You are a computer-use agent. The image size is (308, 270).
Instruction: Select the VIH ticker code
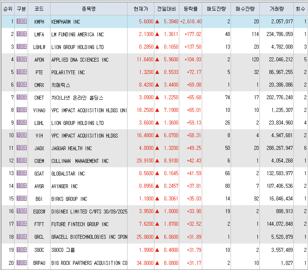pos(39,136)
